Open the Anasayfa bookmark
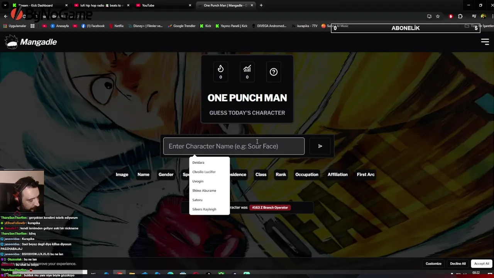This screenshot has height=278, width=494. pos(59,26)
